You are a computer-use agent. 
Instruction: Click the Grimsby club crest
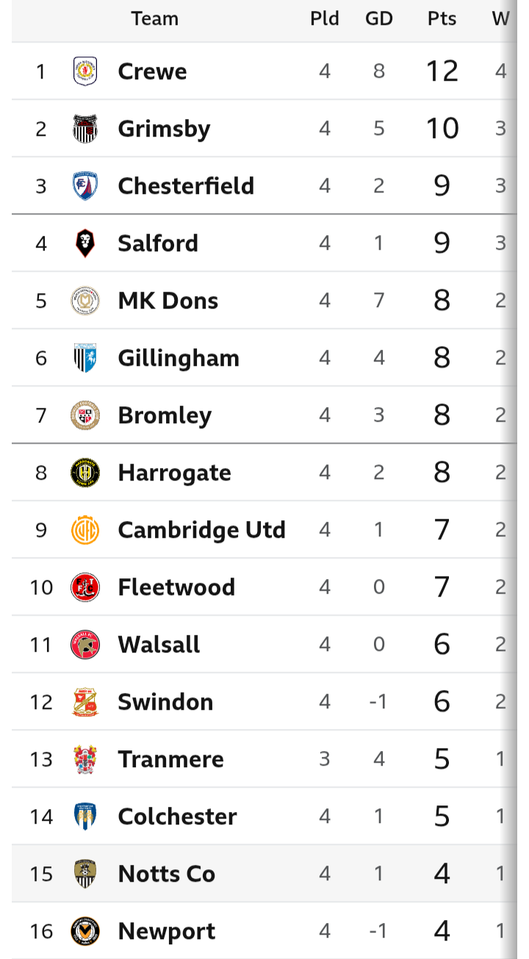[85, 129]
